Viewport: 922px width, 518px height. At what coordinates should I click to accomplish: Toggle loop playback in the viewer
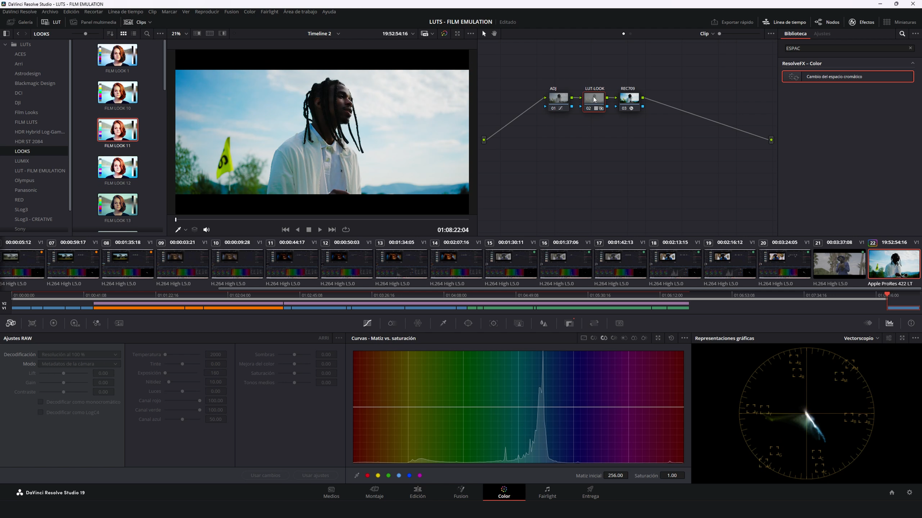click(x=346, y=230)
